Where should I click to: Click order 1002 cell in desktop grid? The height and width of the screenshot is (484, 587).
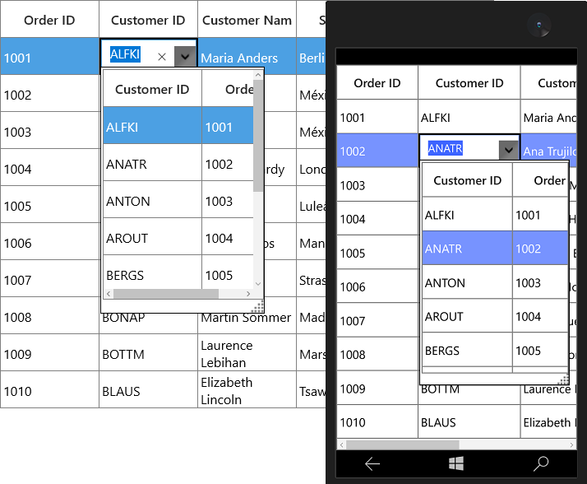49,94
